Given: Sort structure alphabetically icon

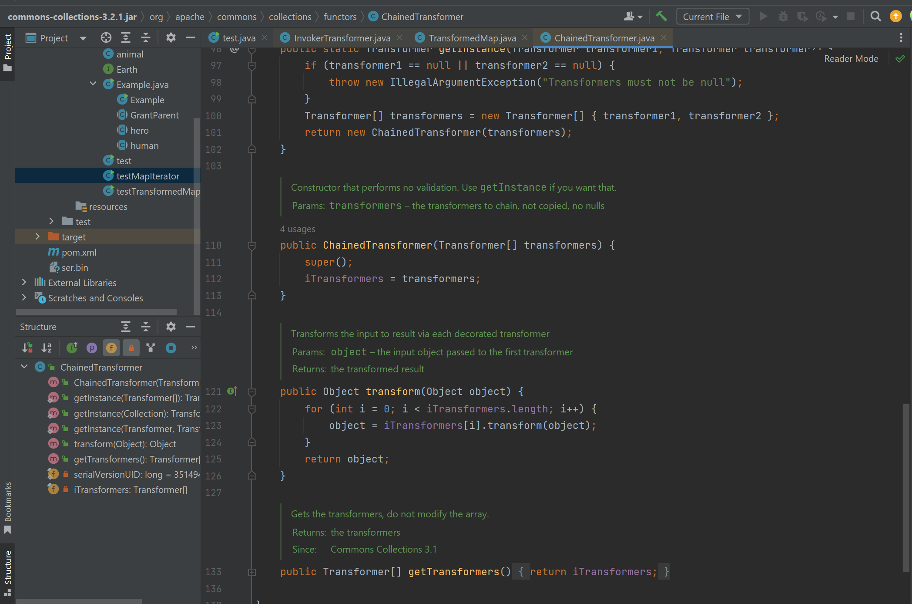Looking at the screenshot, I should point(47,348).
